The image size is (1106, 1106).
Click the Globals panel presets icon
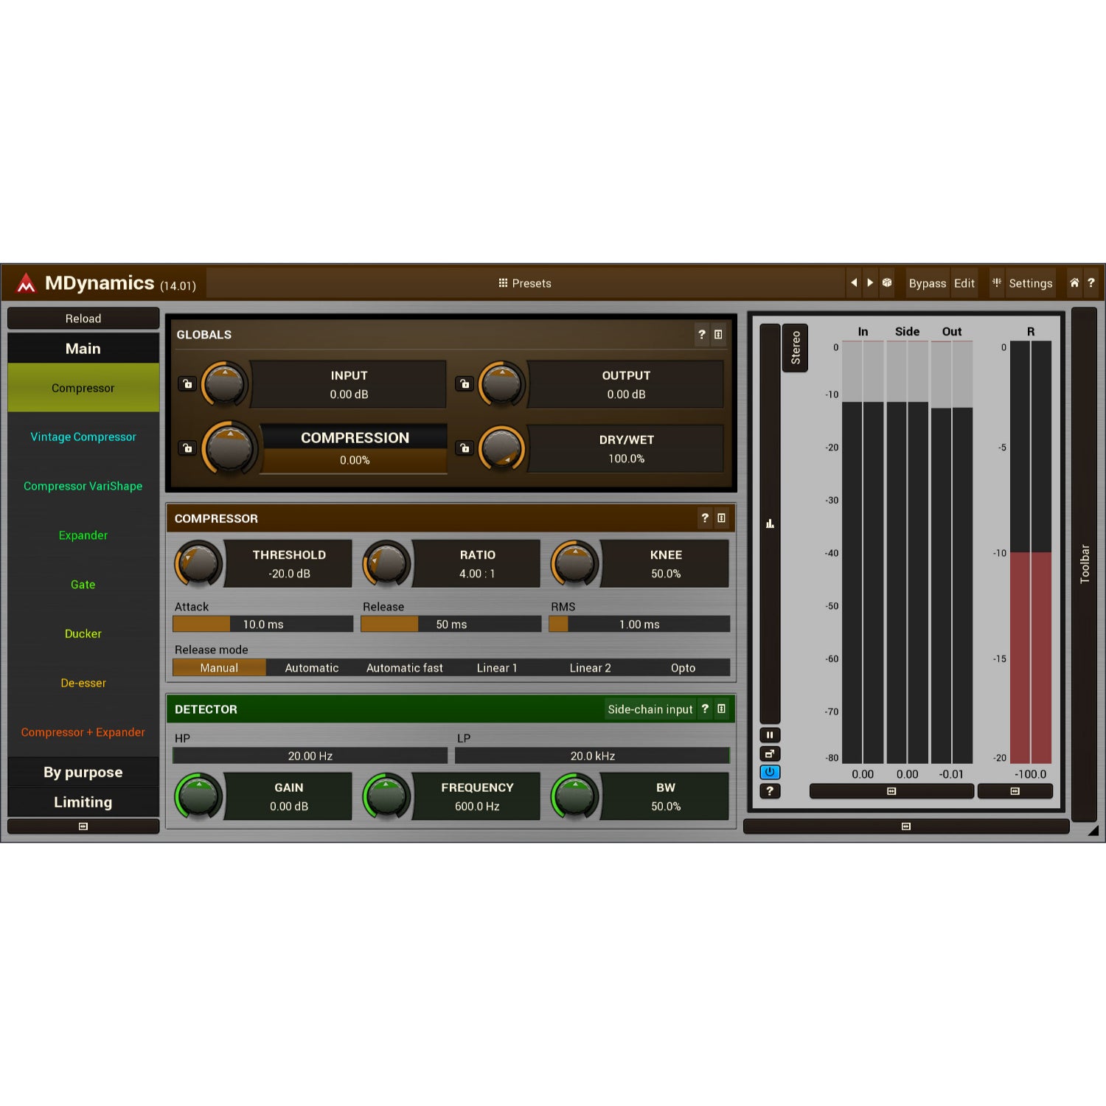click(x=718, y=335)
